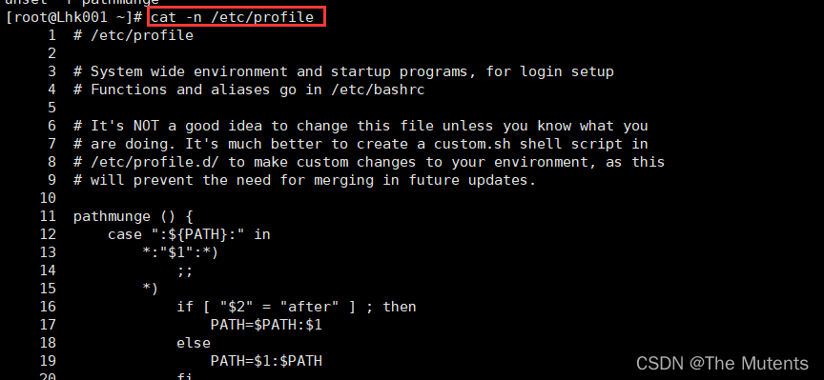Click the ';;' terminator on line 14
Image resolution: width=824 pixels, height=380 pixels.
pos(185,271)
